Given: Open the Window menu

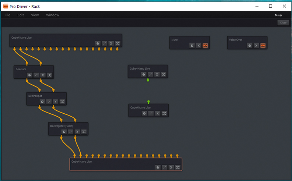Looking at the screenshot, I should coord(53,15).
